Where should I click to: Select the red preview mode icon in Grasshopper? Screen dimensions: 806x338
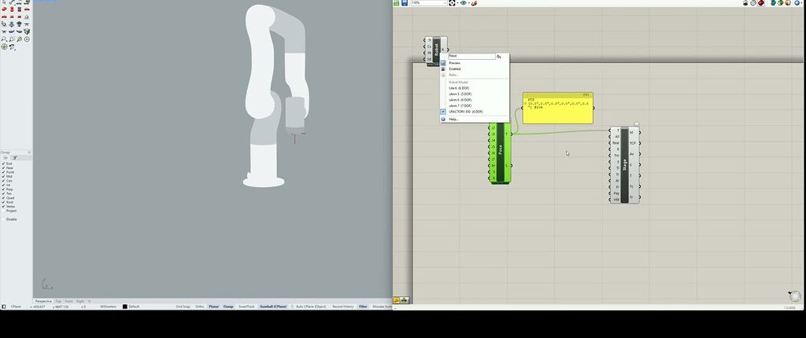click(x=761, y=3)
